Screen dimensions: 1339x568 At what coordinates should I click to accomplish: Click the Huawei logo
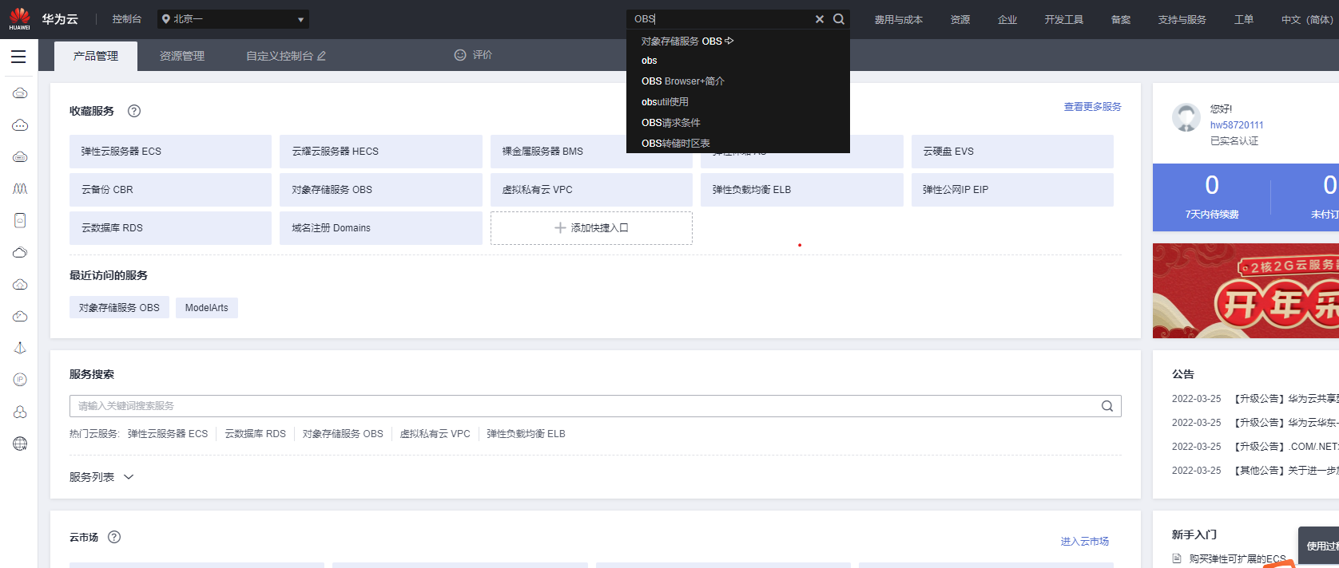(x=20, y=18)
